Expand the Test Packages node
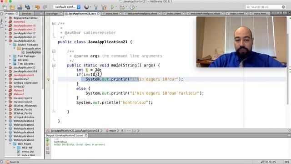The height and width of the screenshot is (164, 291). pos(10,56)
